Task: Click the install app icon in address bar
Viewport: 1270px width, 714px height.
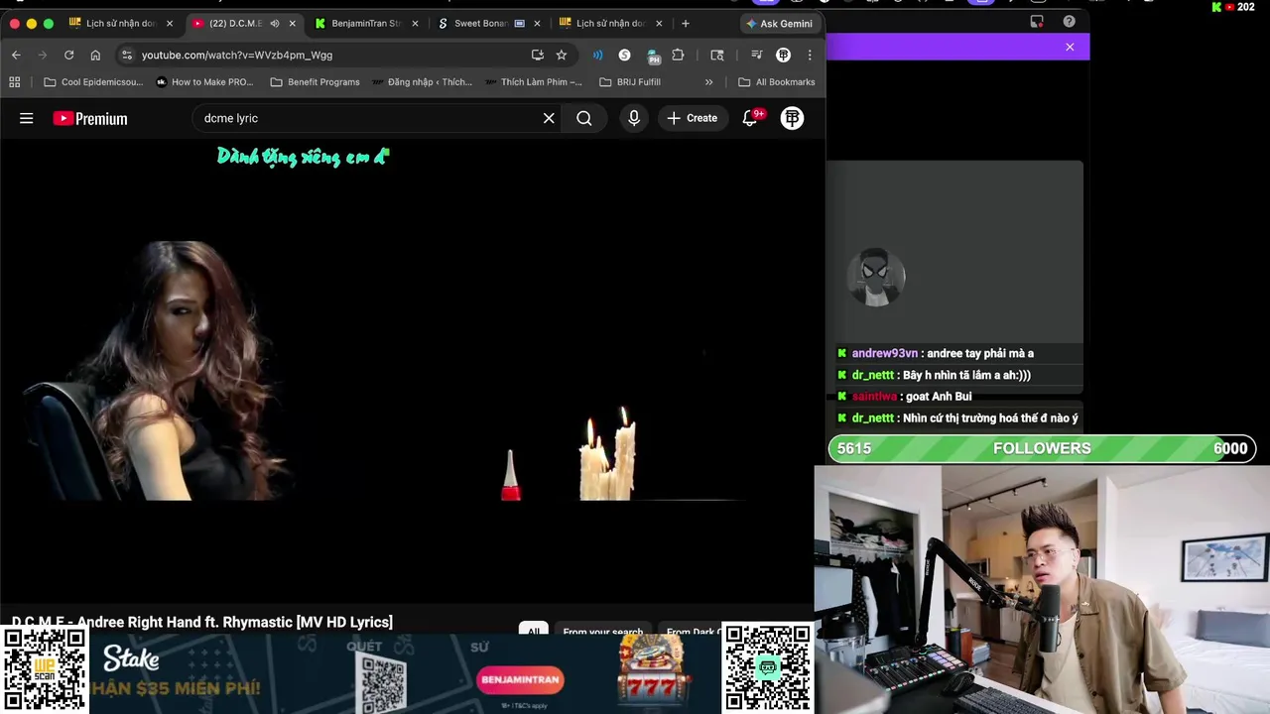Action: point(537,55)
